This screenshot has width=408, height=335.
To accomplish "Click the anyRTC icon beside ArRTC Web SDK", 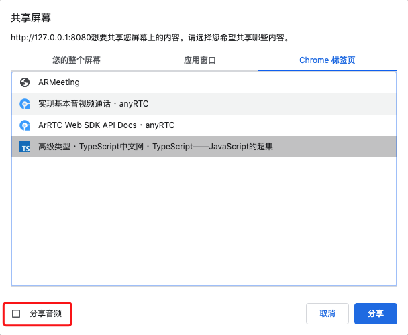I will [25, 125].
